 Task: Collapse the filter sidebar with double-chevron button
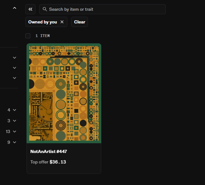click(x=30, y=9)
